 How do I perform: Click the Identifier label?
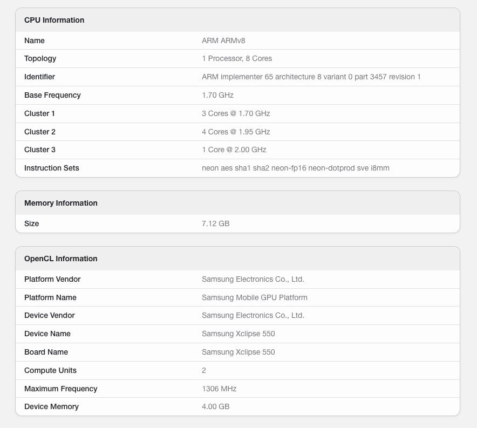[39, 77]
